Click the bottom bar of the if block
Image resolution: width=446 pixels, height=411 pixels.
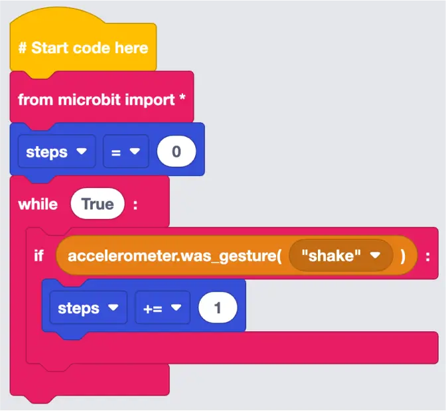232,348
